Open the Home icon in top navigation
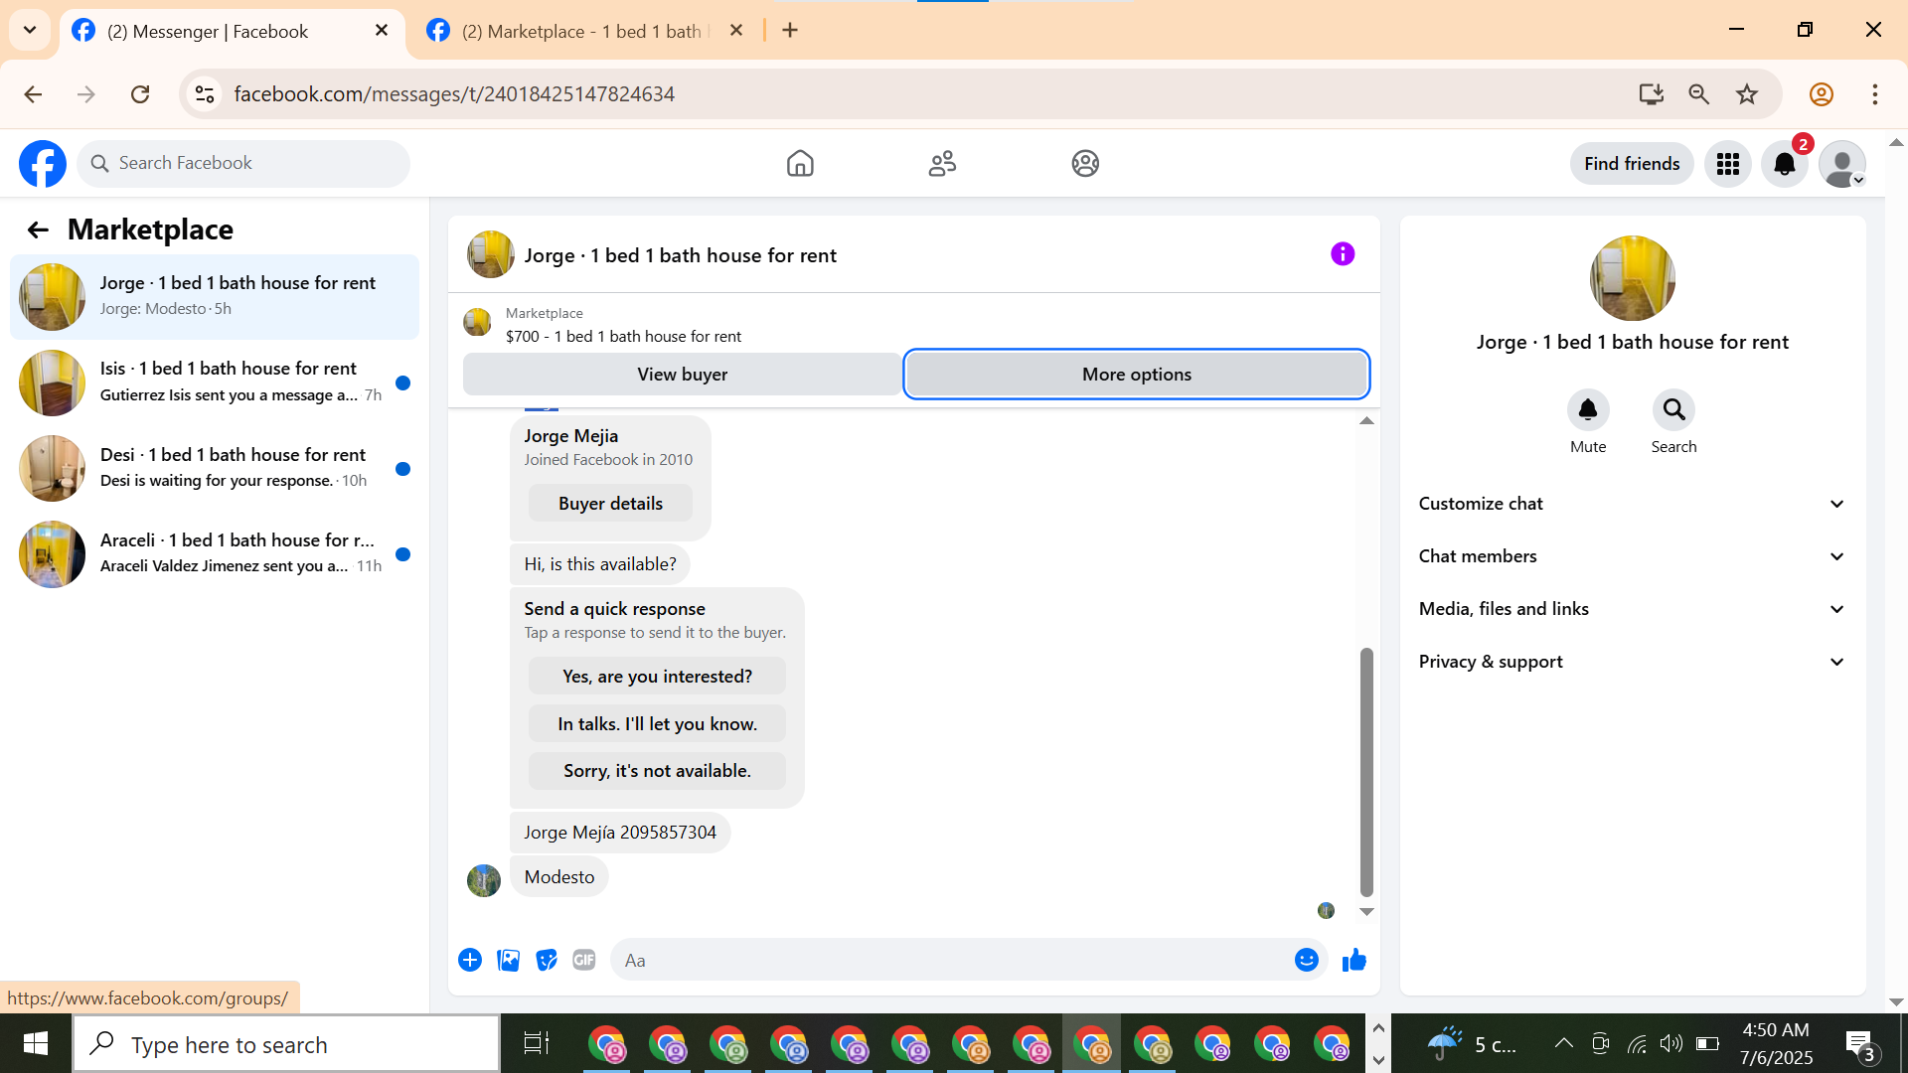Screen dimensions: 1908x1073 [x=800, y=163]
